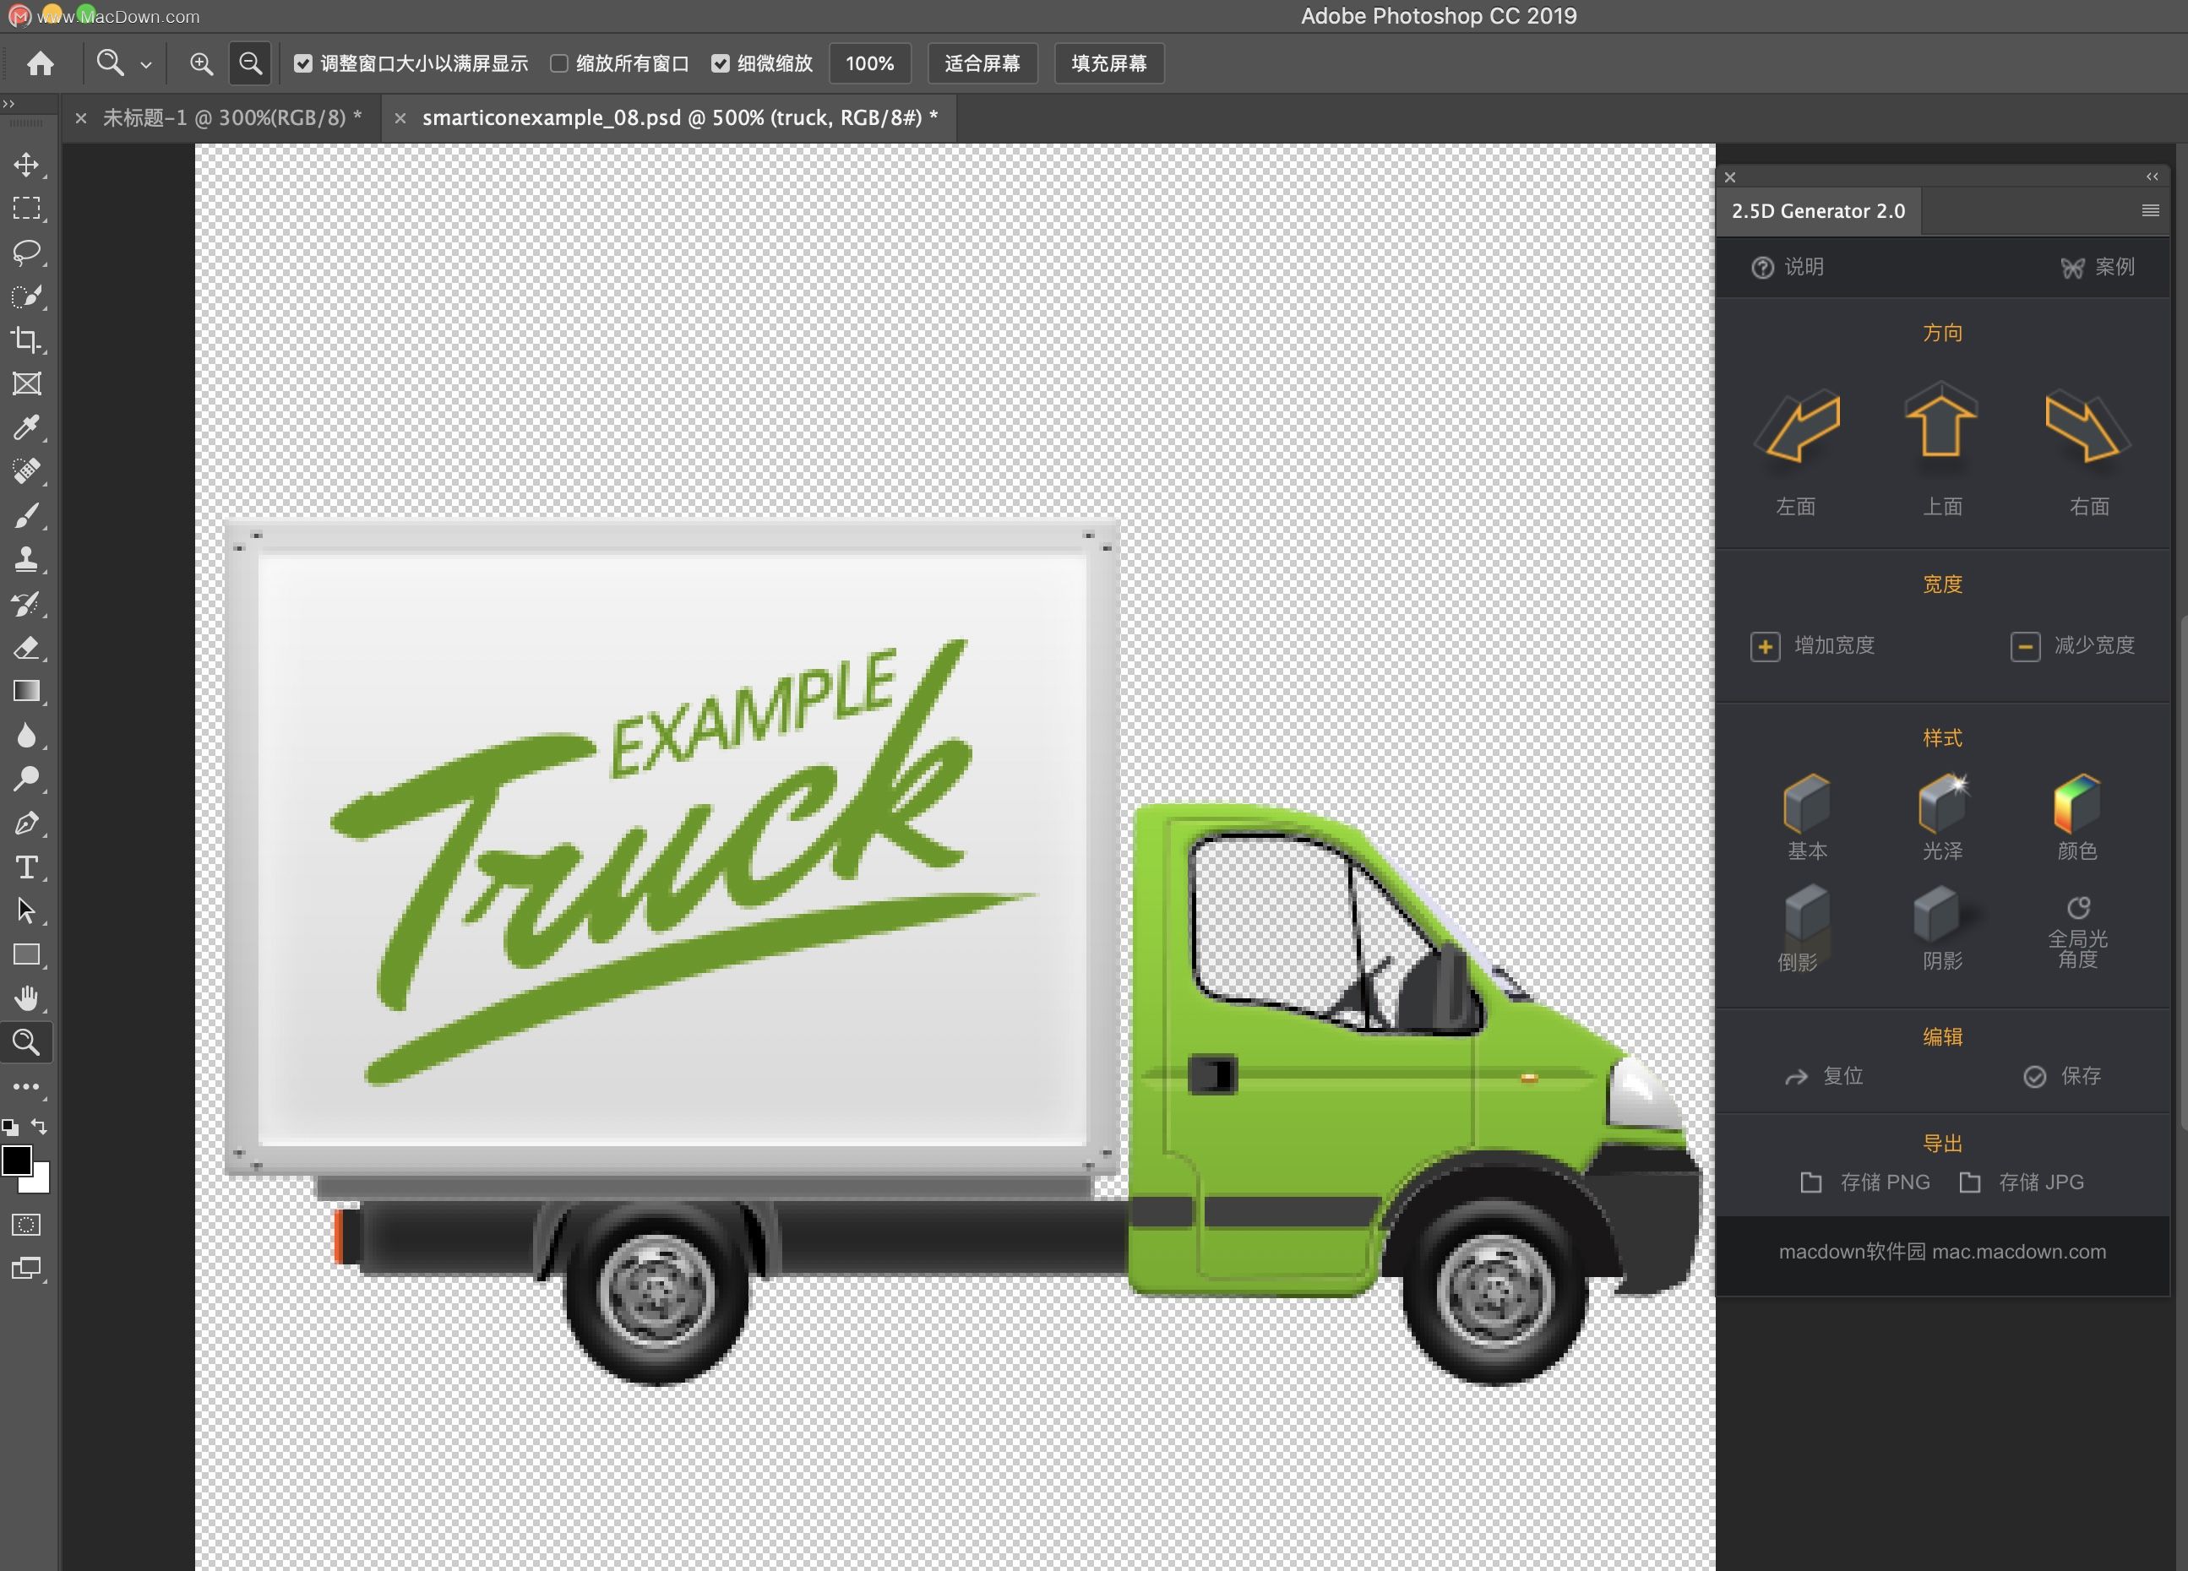Enable the 缩放所有窗口 checkbox
The height and width of the screenshot is (1571, 2188).
558,63
